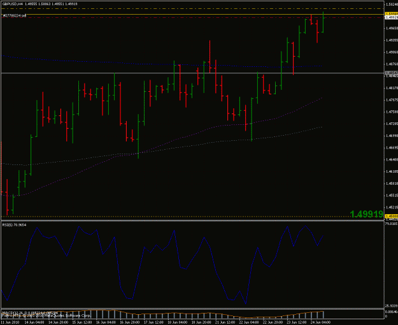Click the 25.3339 RSI scale value
The height and width of the screenshot is (325, 398).
pos(392,306)
